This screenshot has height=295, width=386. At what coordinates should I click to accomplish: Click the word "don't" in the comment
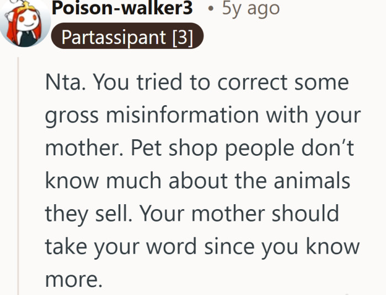tap(330, 149)
